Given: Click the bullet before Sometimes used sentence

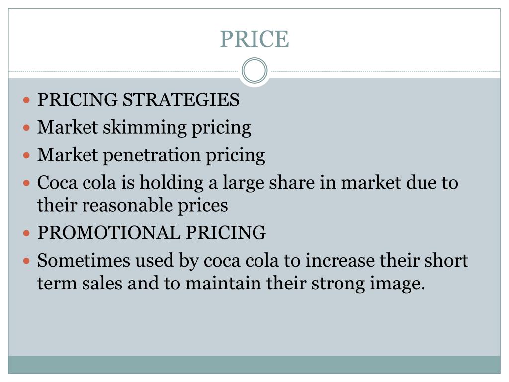Looking at the screenshot, I should point(27,261).
